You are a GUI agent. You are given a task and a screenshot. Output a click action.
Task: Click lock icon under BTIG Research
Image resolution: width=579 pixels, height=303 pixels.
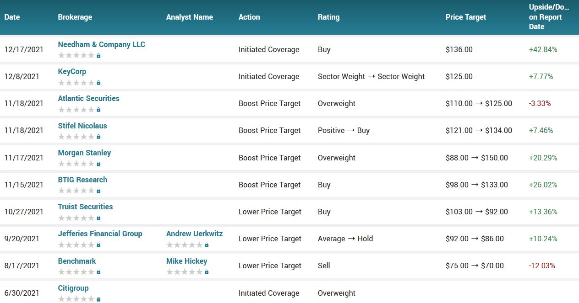(98, 191)
